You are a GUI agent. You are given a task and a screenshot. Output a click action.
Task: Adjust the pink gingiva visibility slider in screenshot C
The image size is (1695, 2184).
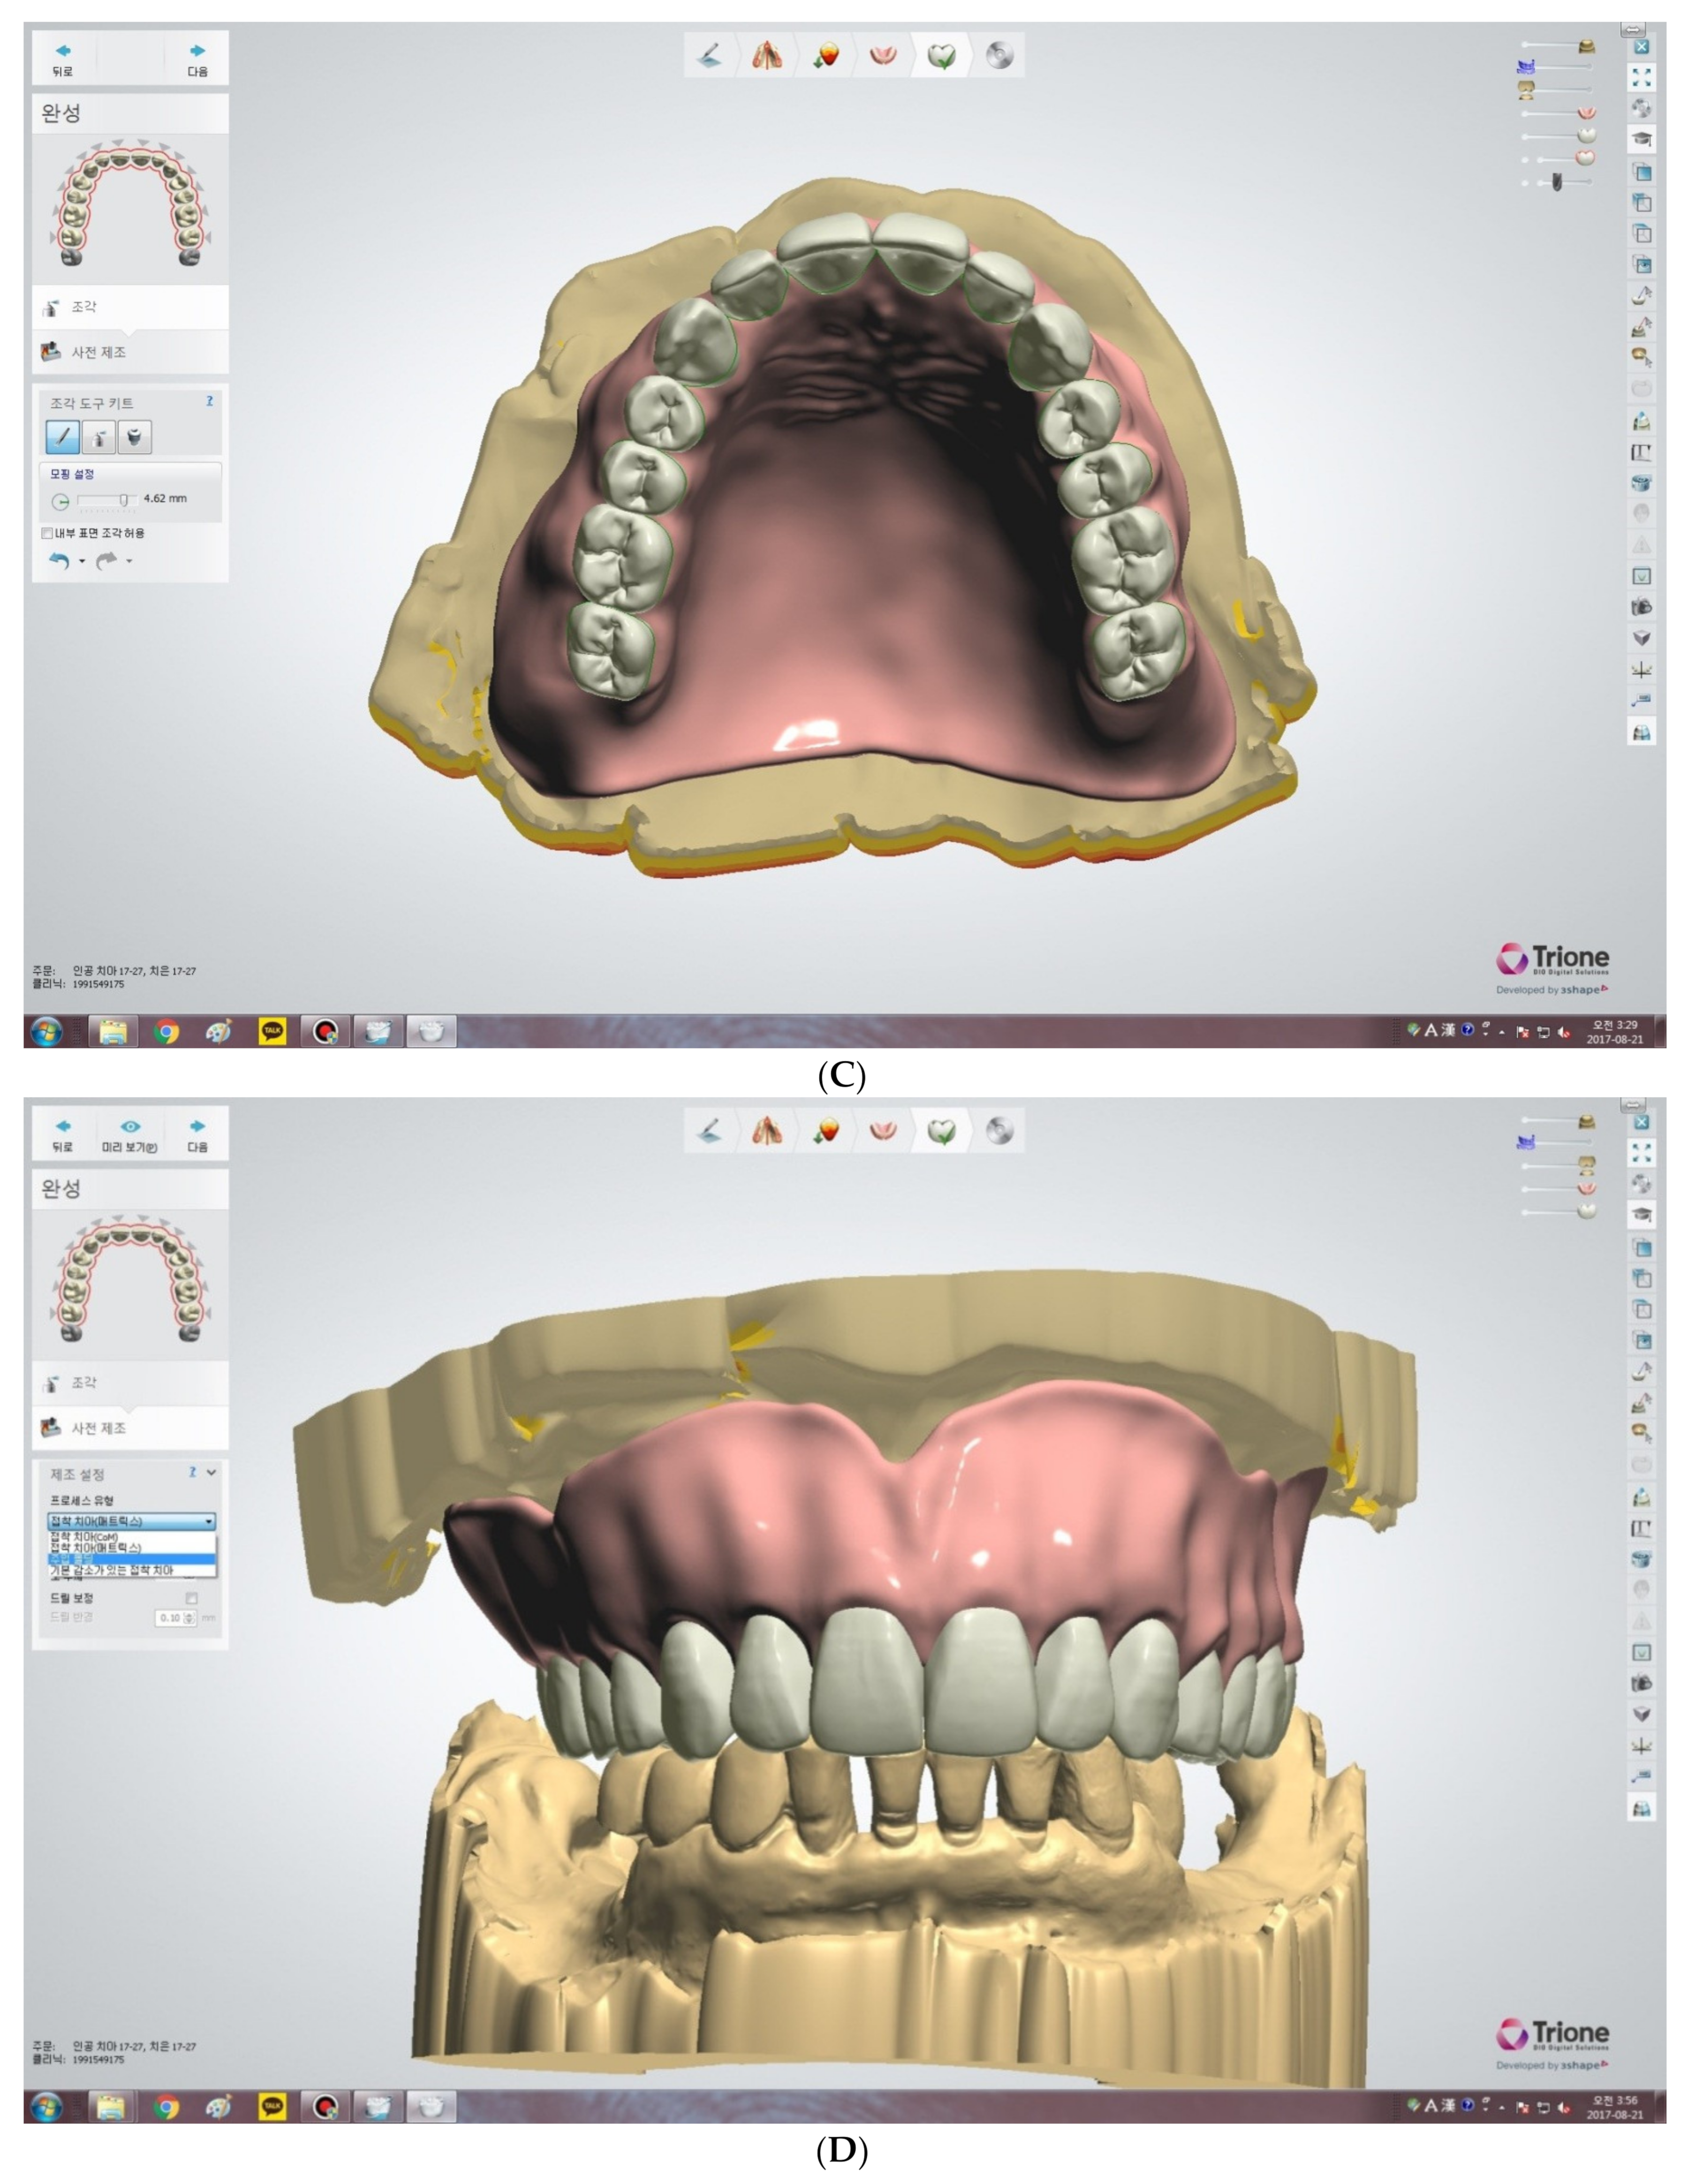coord(1558,113)
